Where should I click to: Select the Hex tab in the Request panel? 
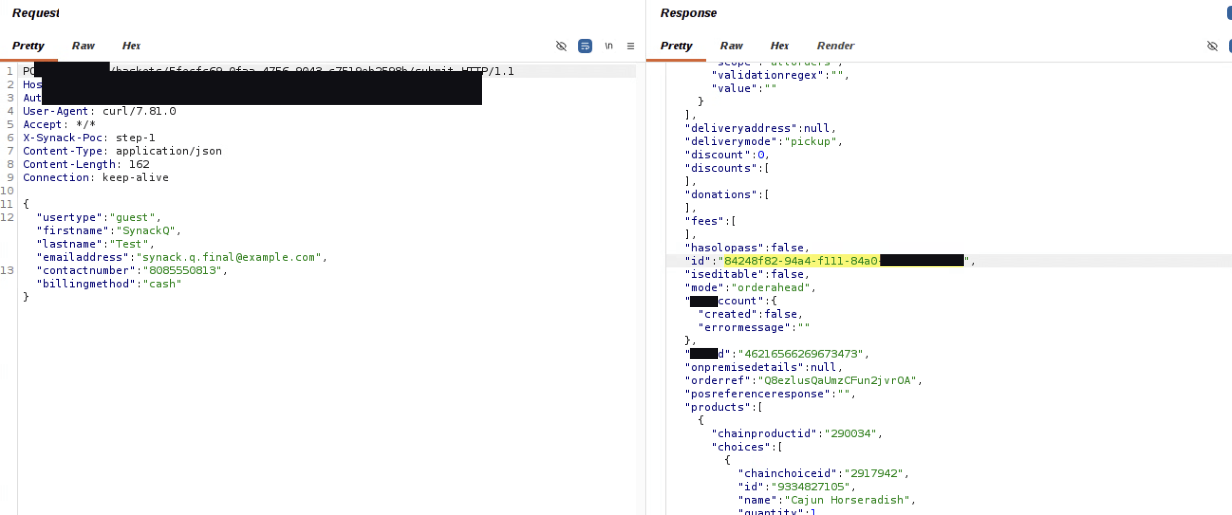click(131, 46)
